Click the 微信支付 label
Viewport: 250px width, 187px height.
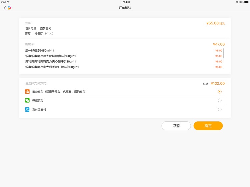[x=38, y=100]
